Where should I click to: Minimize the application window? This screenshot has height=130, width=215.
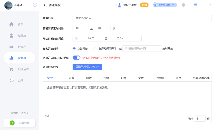point(203,5)
